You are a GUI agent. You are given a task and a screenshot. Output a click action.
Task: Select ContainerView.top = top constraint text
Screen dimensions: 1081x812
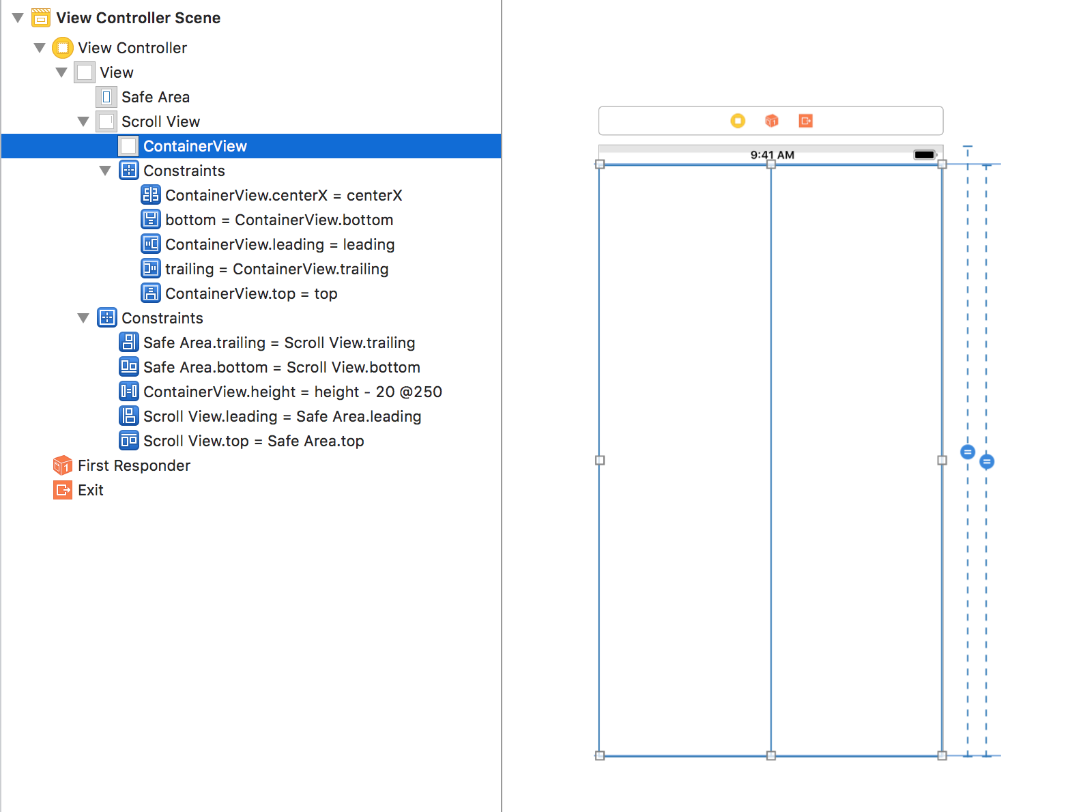click(x=251, y=293)
